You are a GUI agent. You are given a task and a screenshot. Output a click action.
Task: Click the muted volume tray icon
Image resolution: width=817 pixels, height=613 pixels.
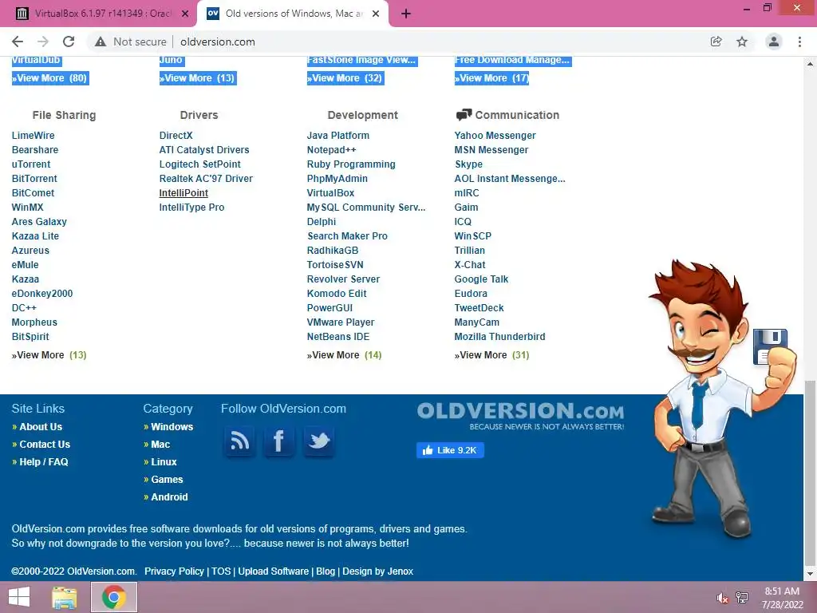click(x=723, y=598)
